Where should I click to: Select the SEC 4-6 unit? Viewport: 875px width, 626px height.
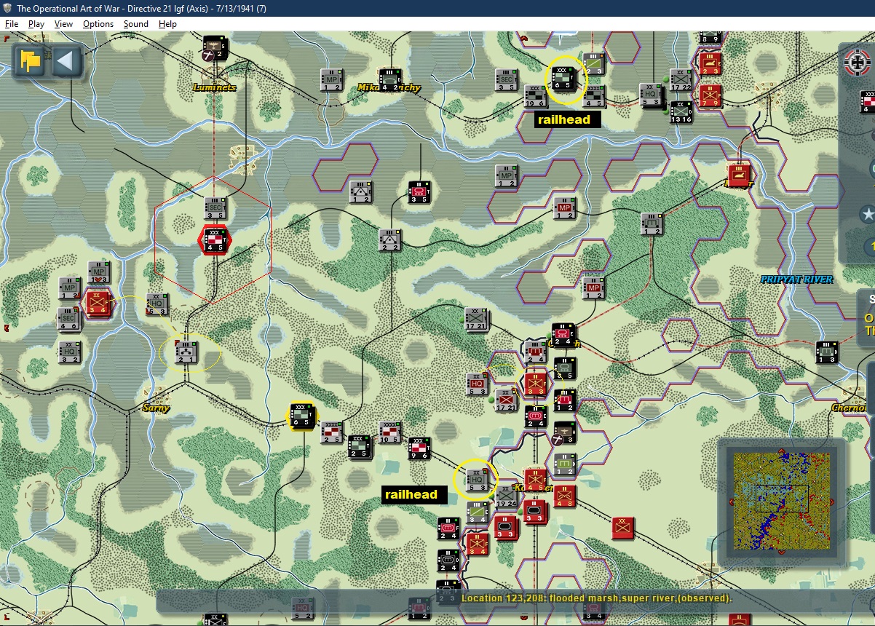tap(69, 319)
